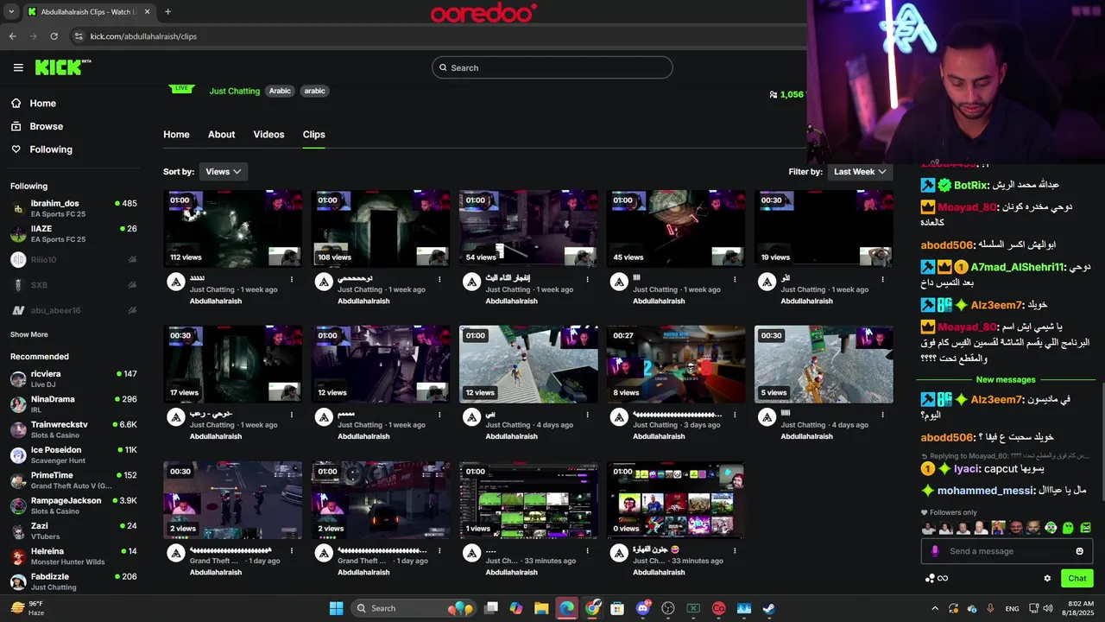Image resolution: width=1105 pixels, height=622 pixels.
Task: Open followed channel IIAZE
Action: pyautogui.click(x=73, y=233)
